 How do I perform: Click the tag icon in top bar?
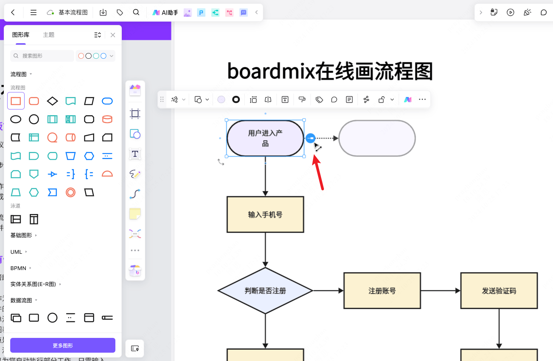point(120,13)
